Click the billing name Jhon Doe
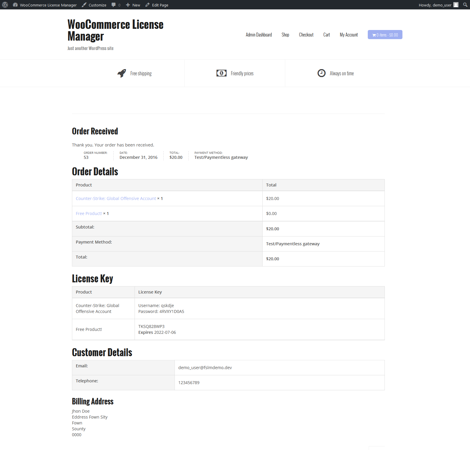 point(81,411)
